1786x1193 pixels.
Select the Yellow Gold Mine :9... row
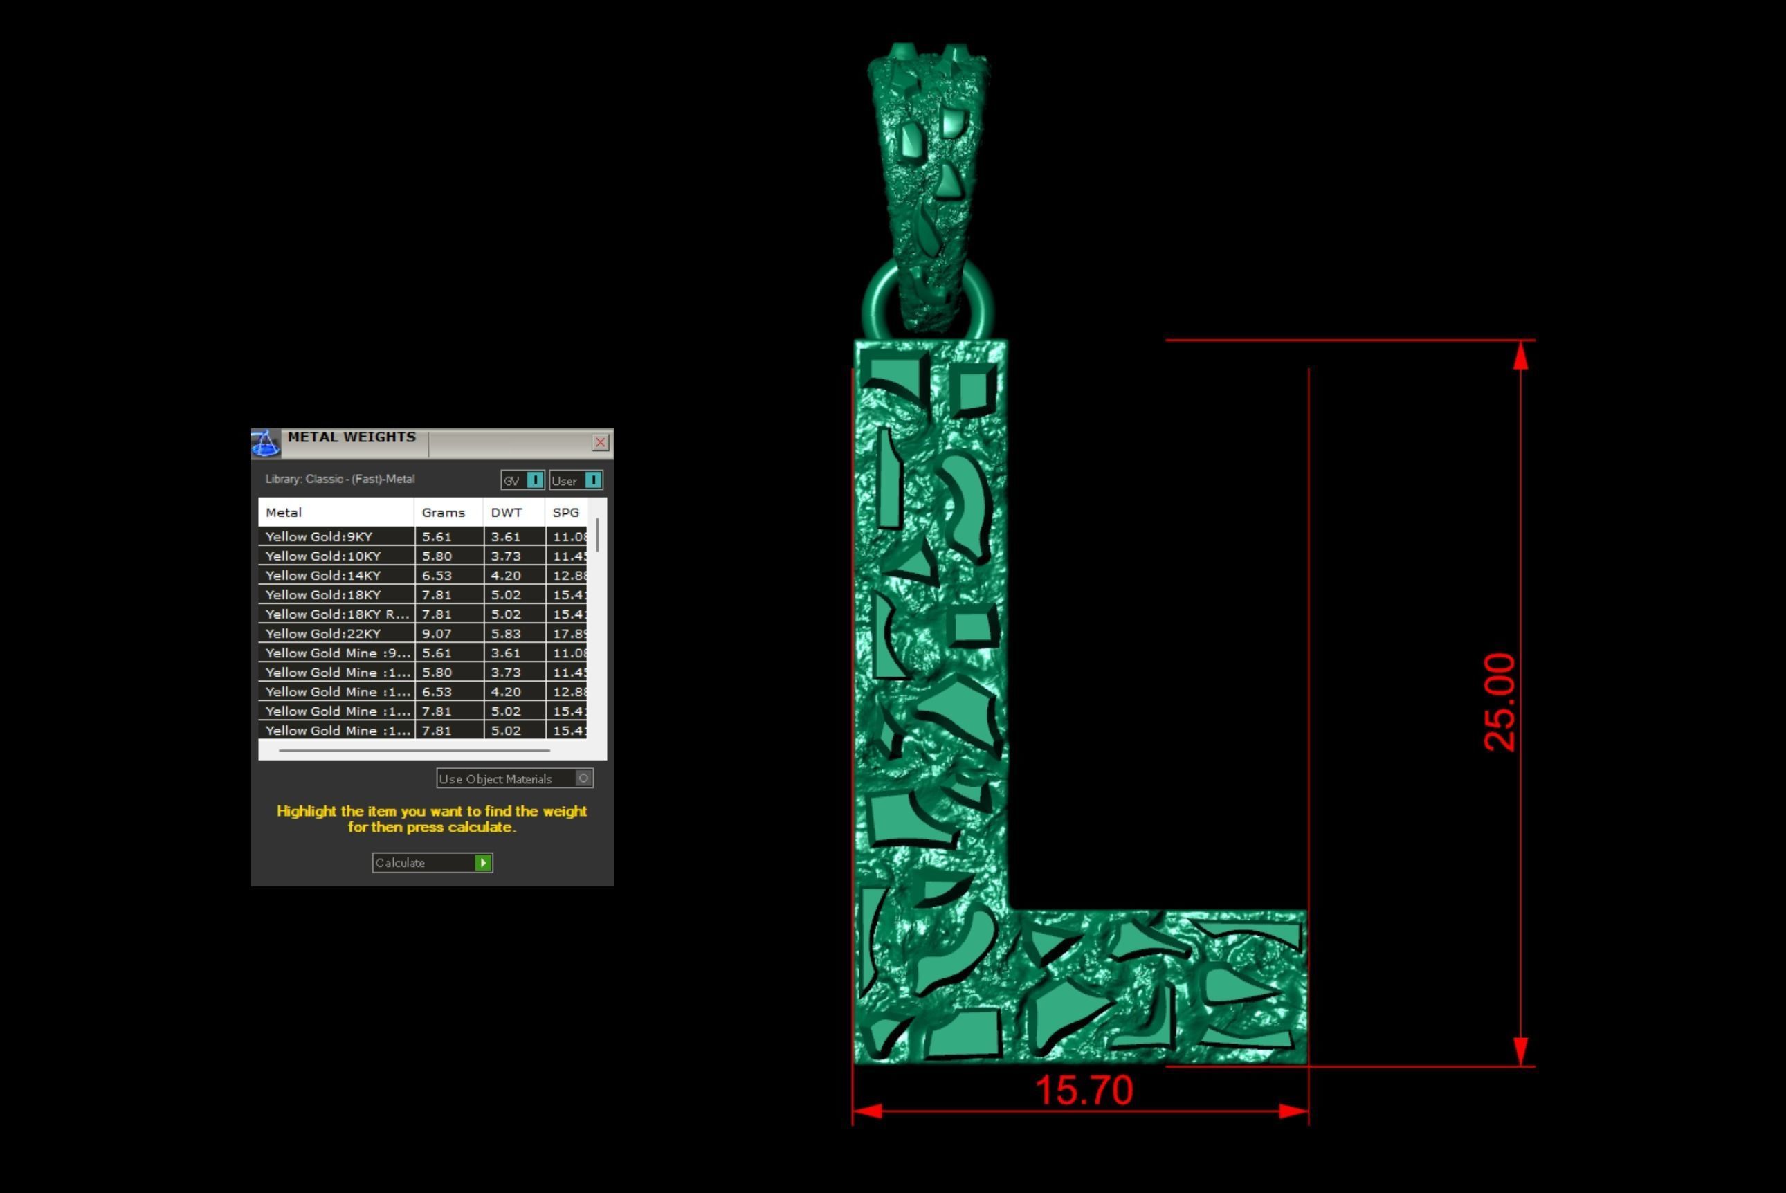pyautogui.click(x=423, y=653)
